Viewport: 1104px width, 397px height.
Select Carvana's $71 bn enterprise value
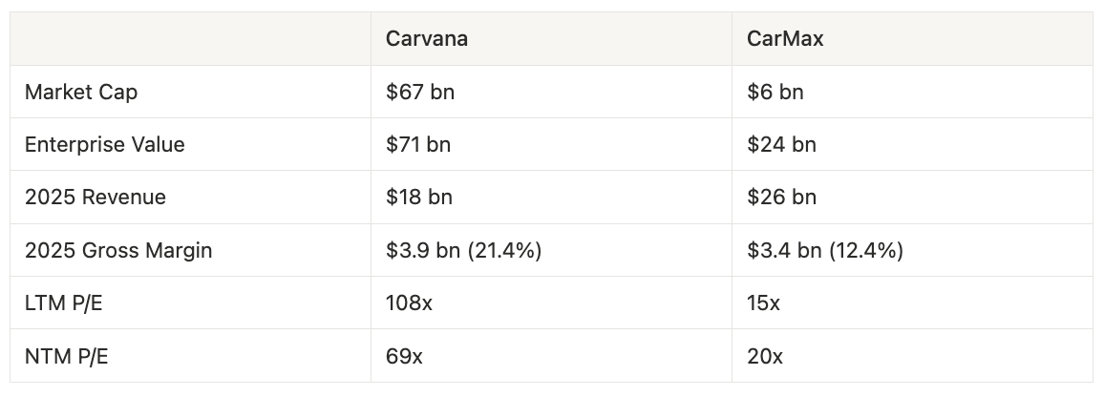pos(418,144)
